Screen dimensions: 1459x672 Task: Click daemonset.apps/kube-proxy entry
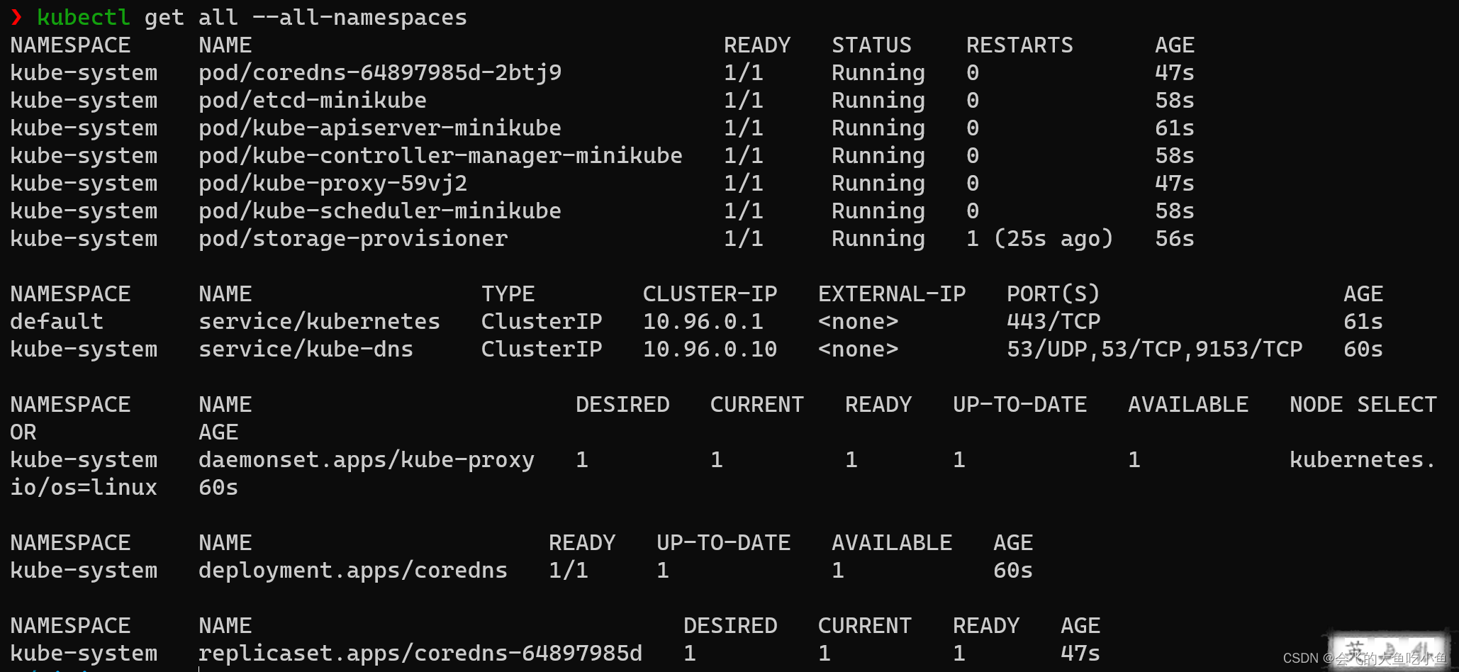(x=367, y=460)
